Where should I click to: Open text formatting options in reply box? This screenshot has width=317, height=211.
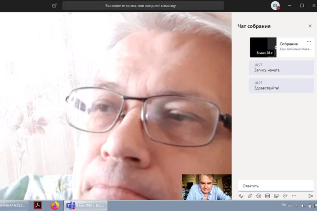241,196
